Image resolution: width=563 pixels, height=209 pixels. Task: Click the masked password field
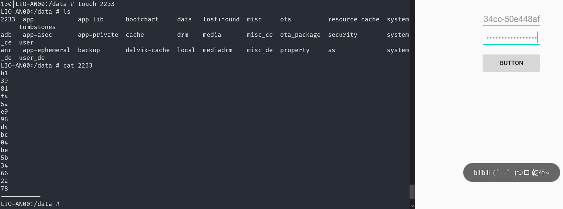coord(511,38)
